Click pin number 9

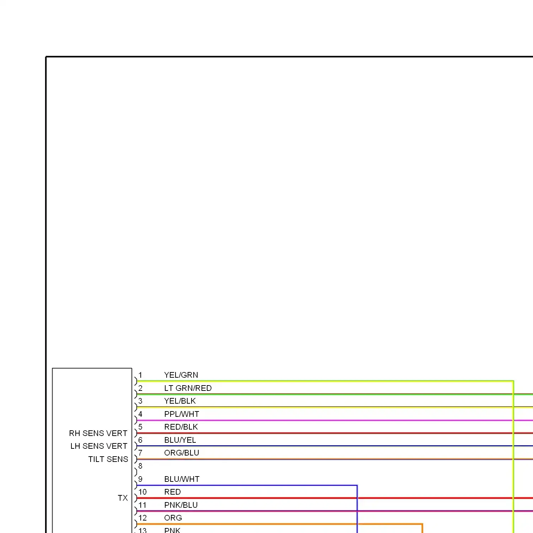pyautogui.click(x=140, y=479)
